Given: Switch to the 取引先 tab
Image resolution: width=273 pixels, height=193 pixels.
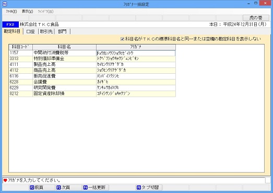Looking at the screenshot, I should 46,31.
